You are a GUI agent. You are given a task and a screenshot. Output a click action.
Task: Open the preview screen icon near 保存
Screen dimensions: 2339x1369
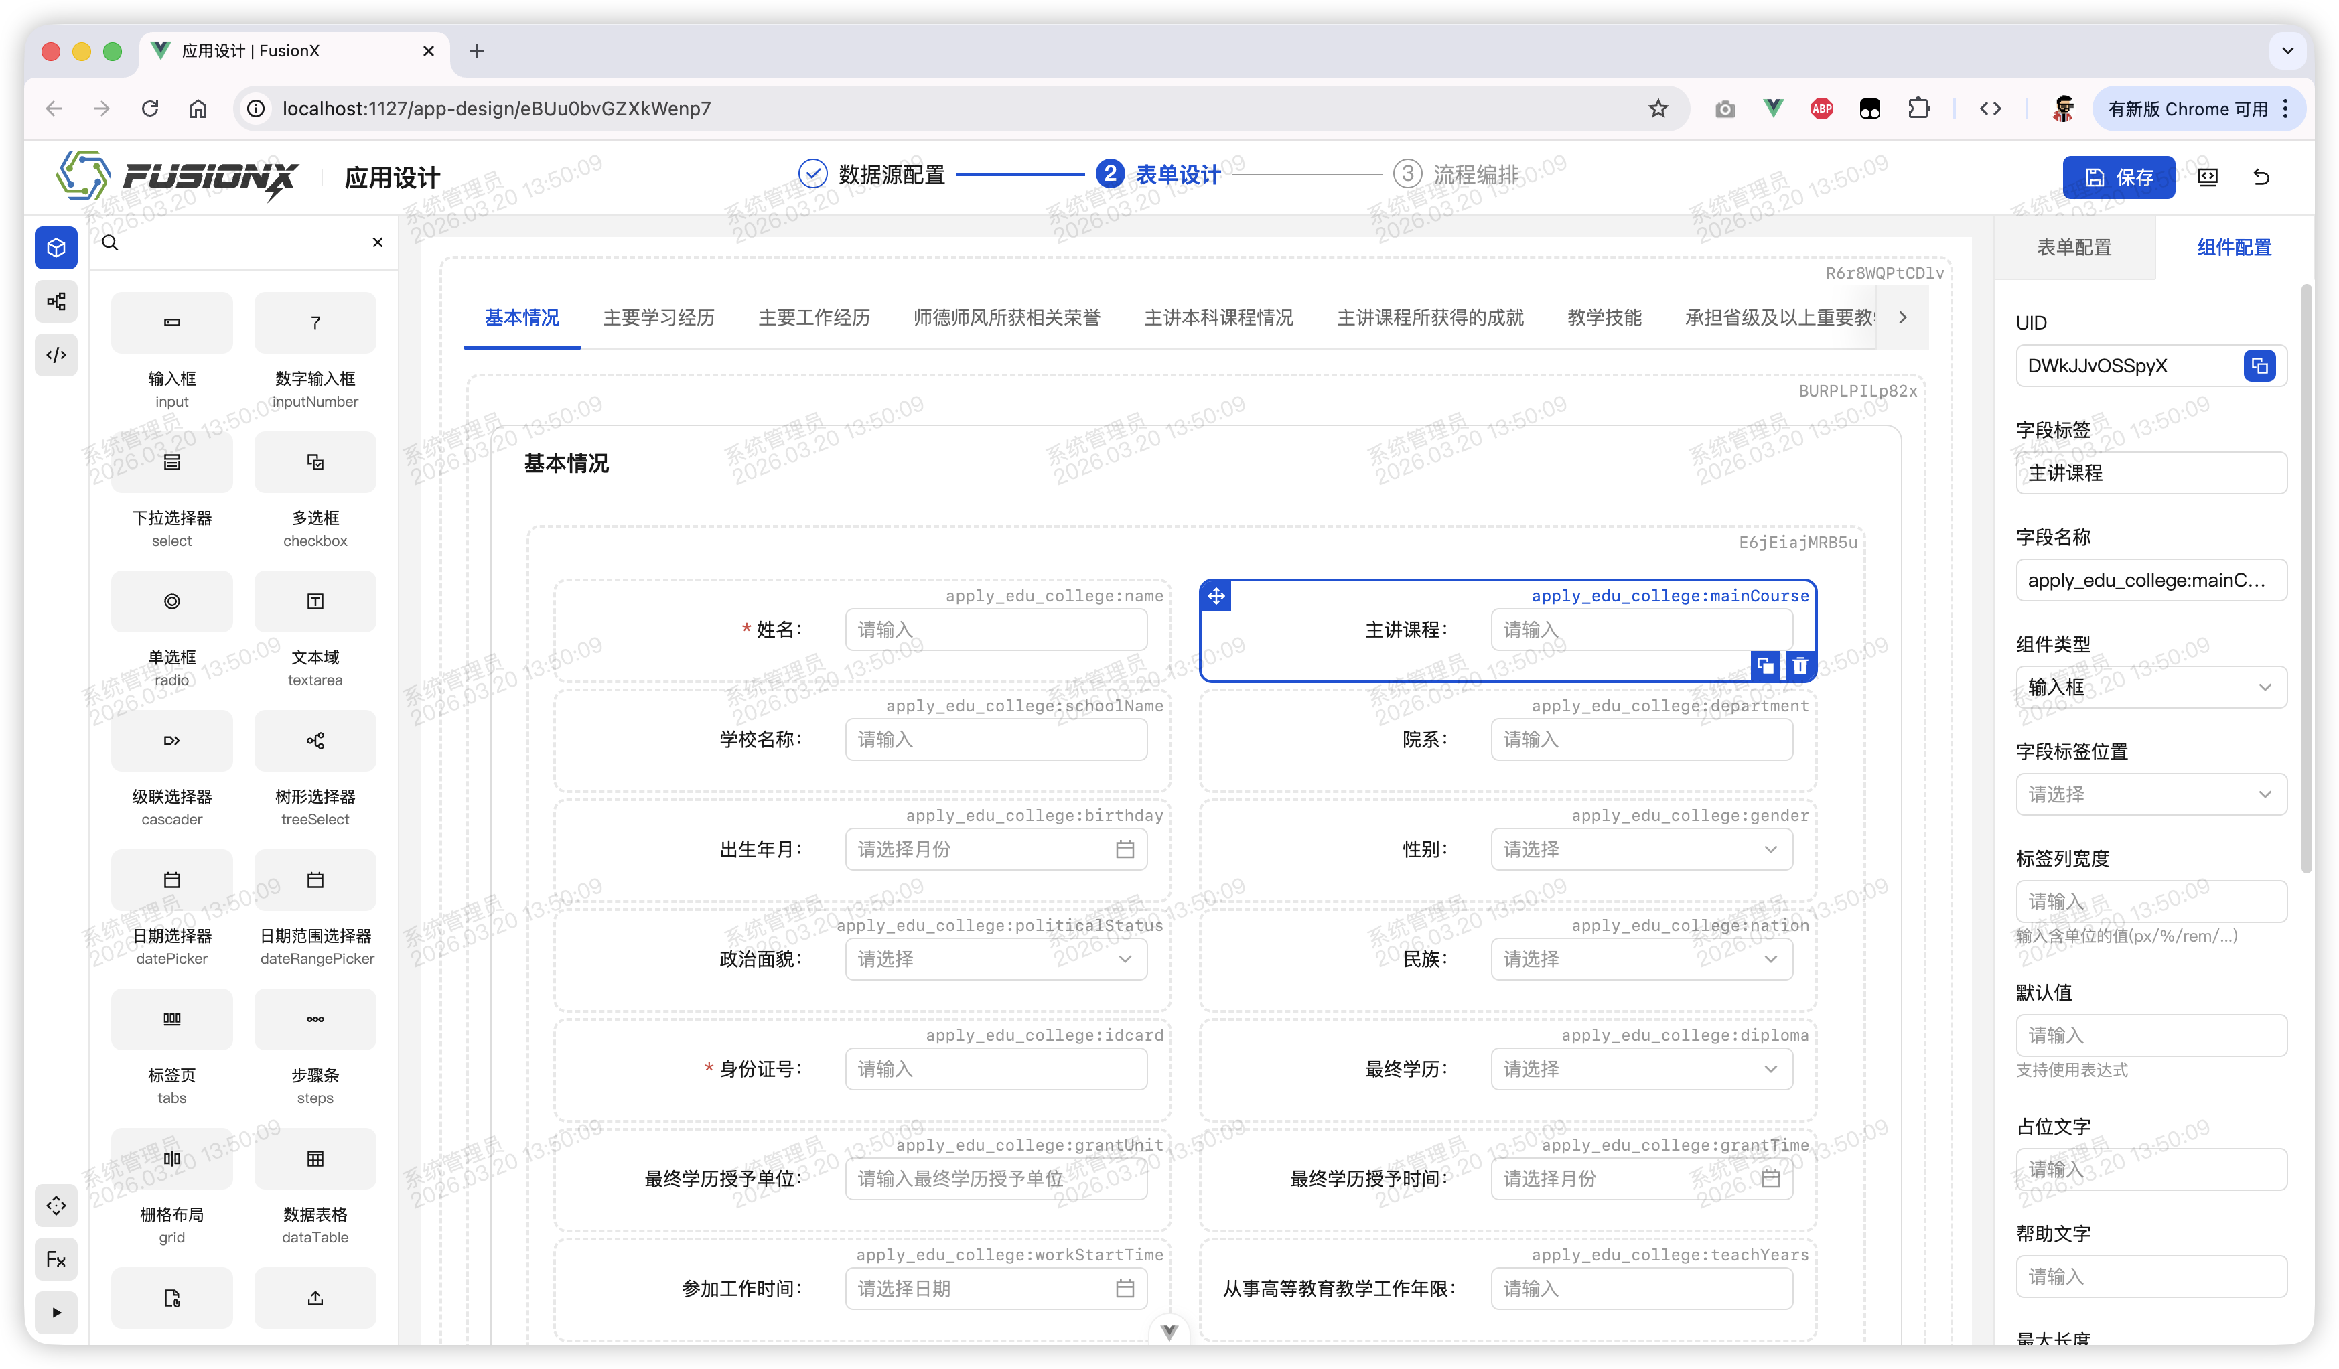pyautogui.click(x=2208, y=176)
